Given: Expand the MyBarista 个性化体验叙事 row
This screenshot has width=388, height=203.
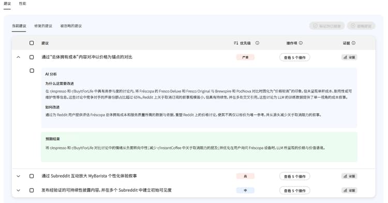Looking at the screenshot, I should 18,176.
